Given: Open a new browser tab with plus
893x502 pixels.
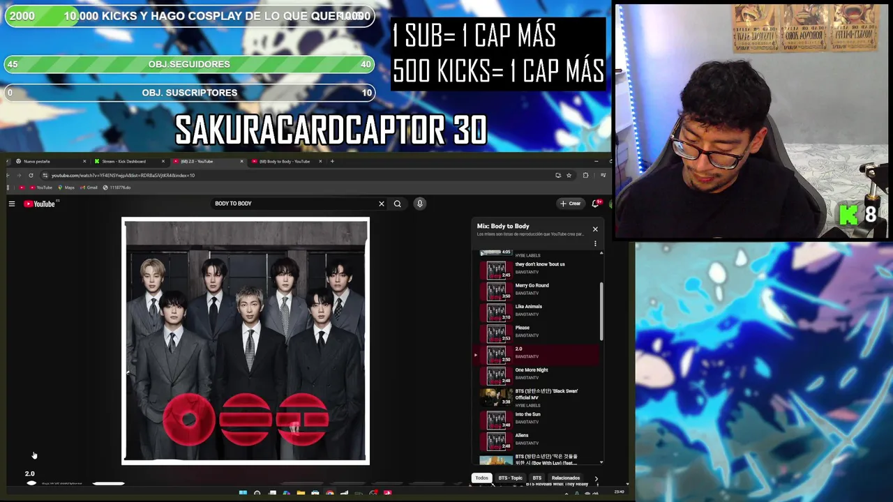Looking at the screenshot, I should coord(332,161).
